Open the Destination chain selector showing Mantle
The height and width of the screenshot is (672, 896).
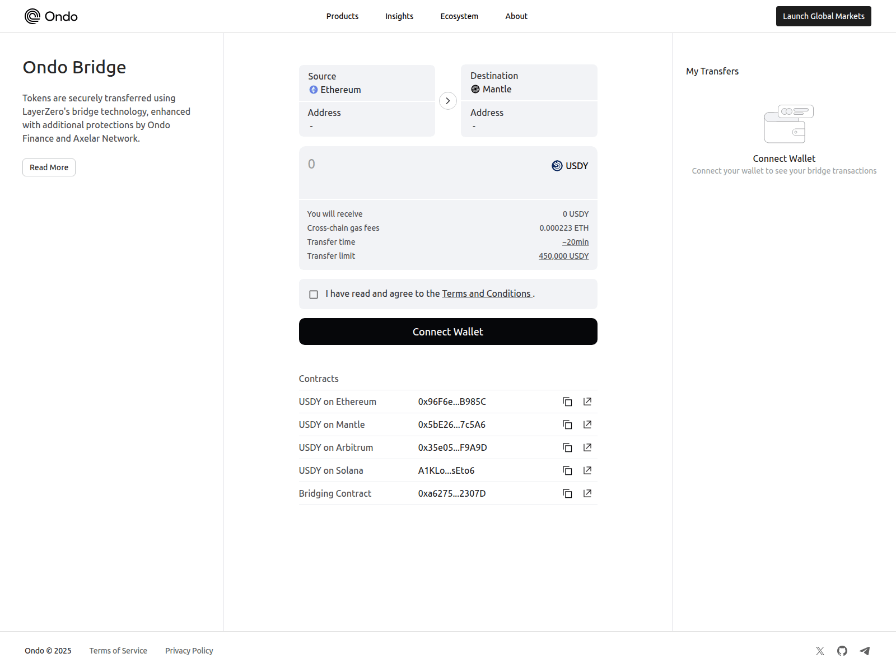529,82
